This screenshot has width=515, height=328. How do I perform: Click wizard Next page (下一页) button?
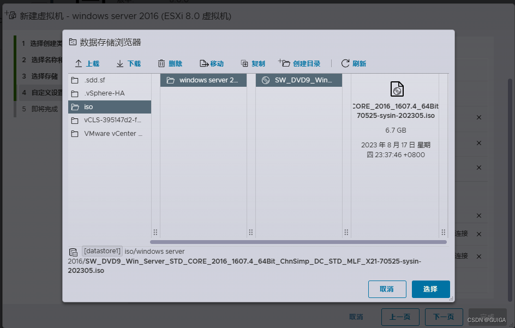(444, 317)
